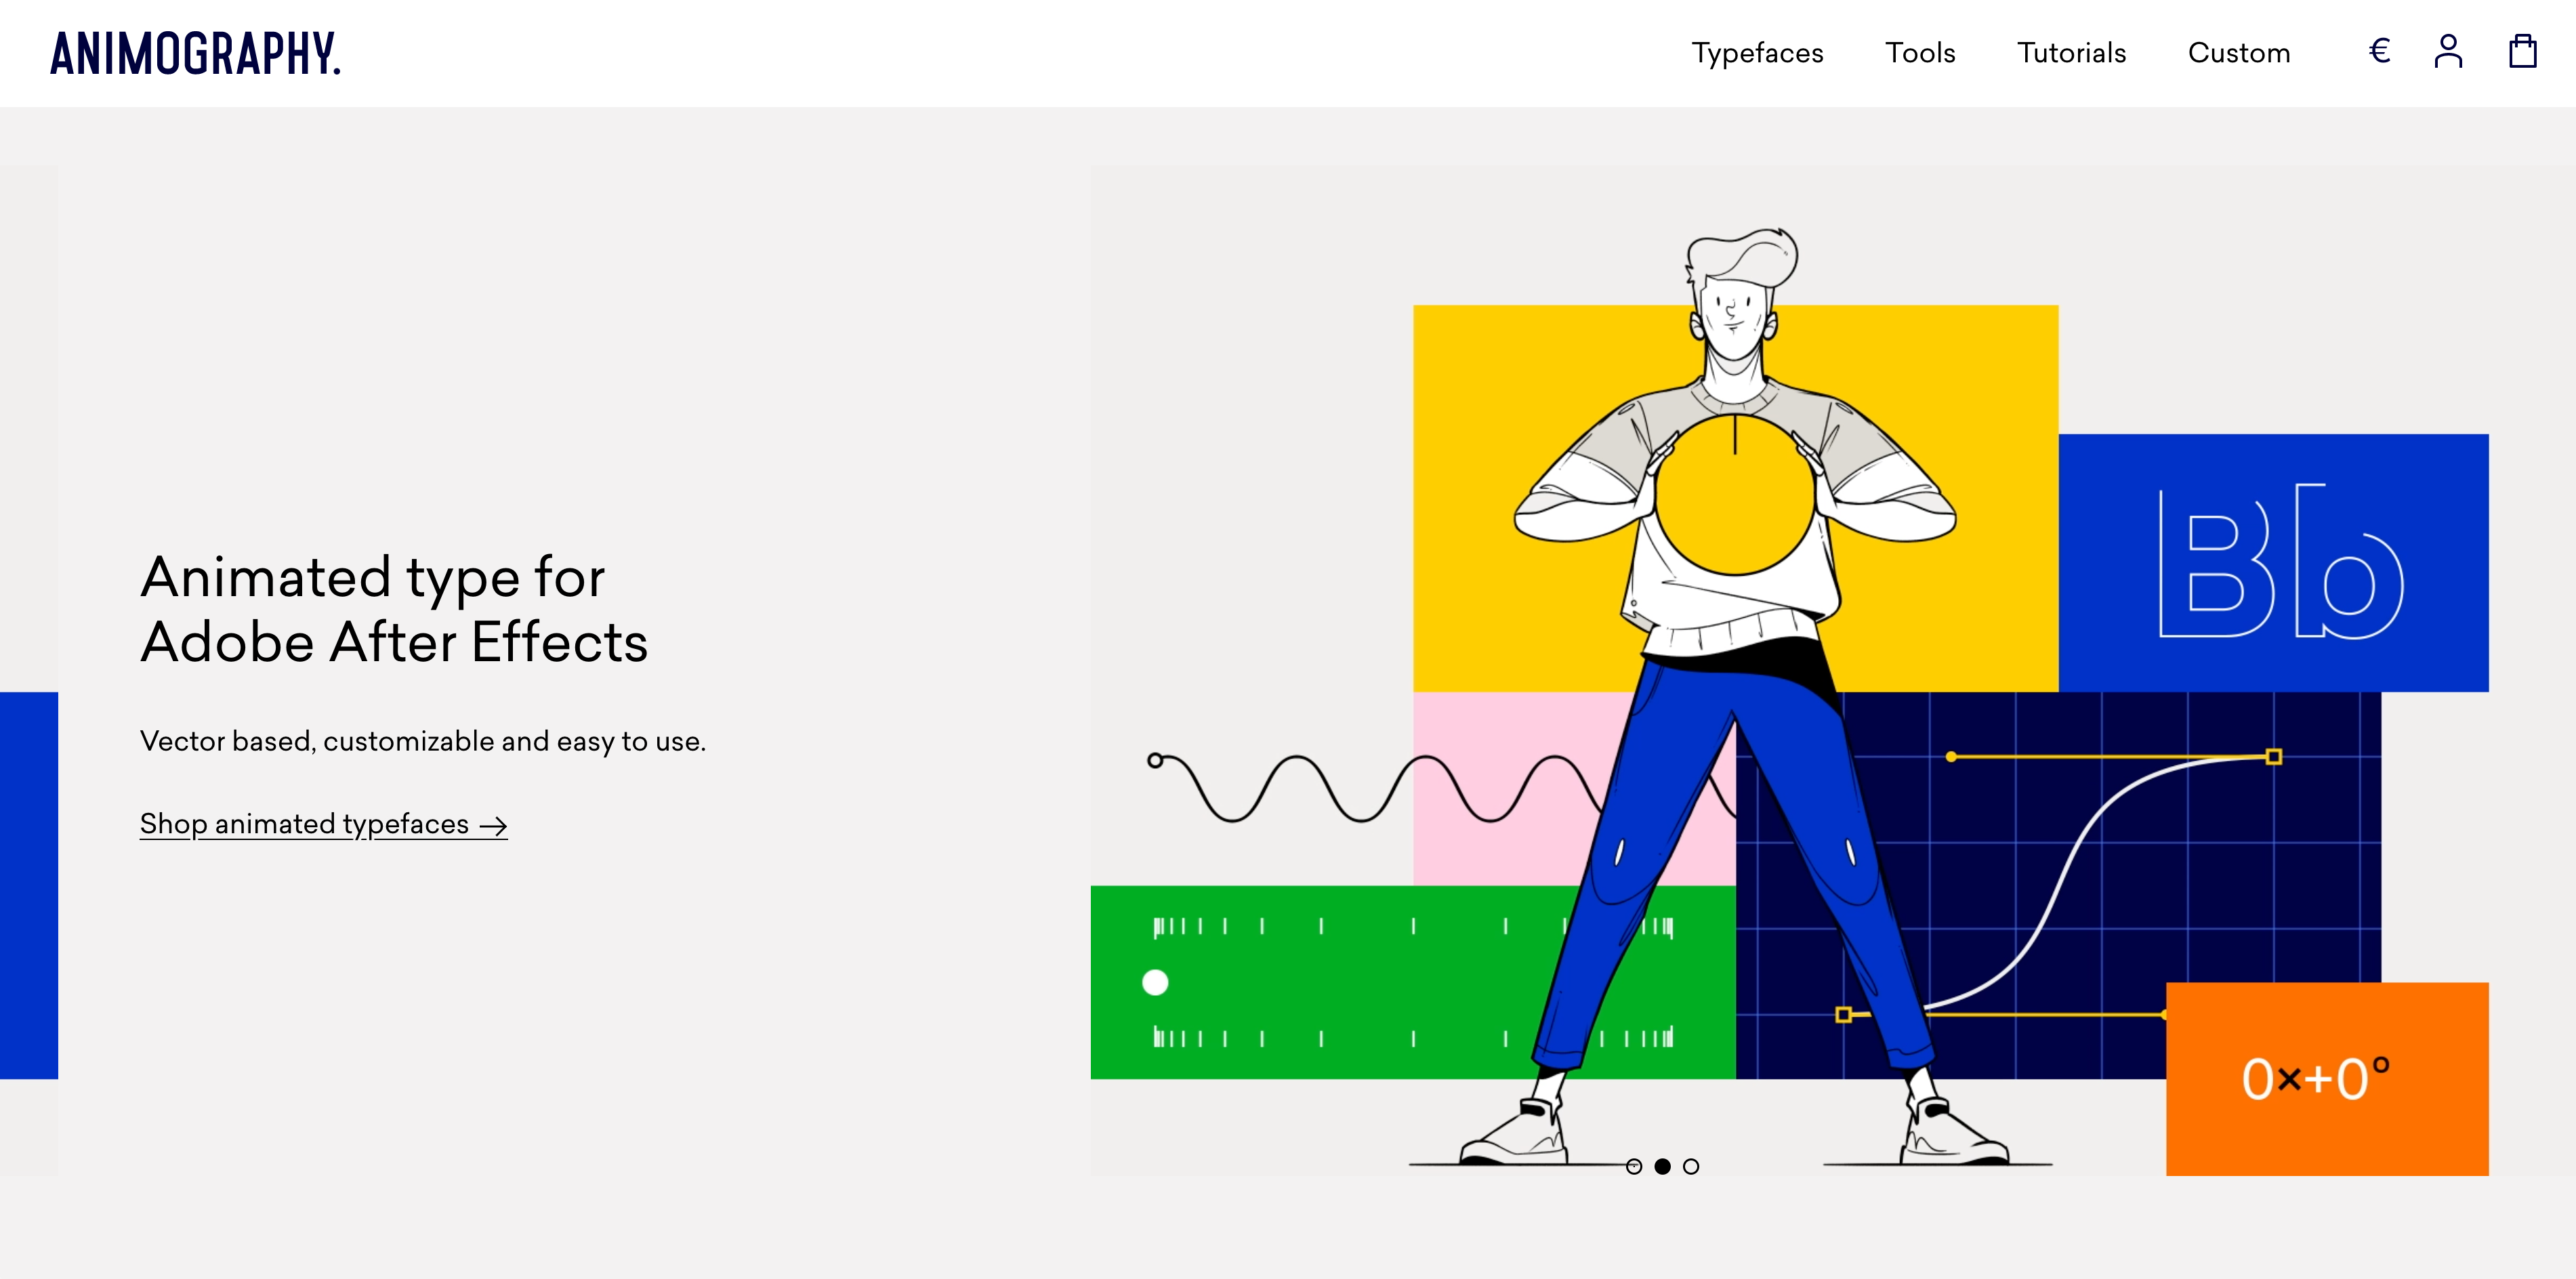Click the yellow circle held by character

point(1735,495)
